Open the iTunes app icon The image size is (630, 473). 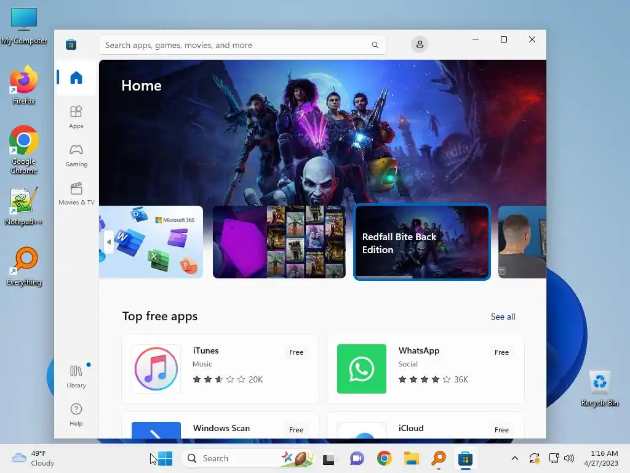coord(156,369)
